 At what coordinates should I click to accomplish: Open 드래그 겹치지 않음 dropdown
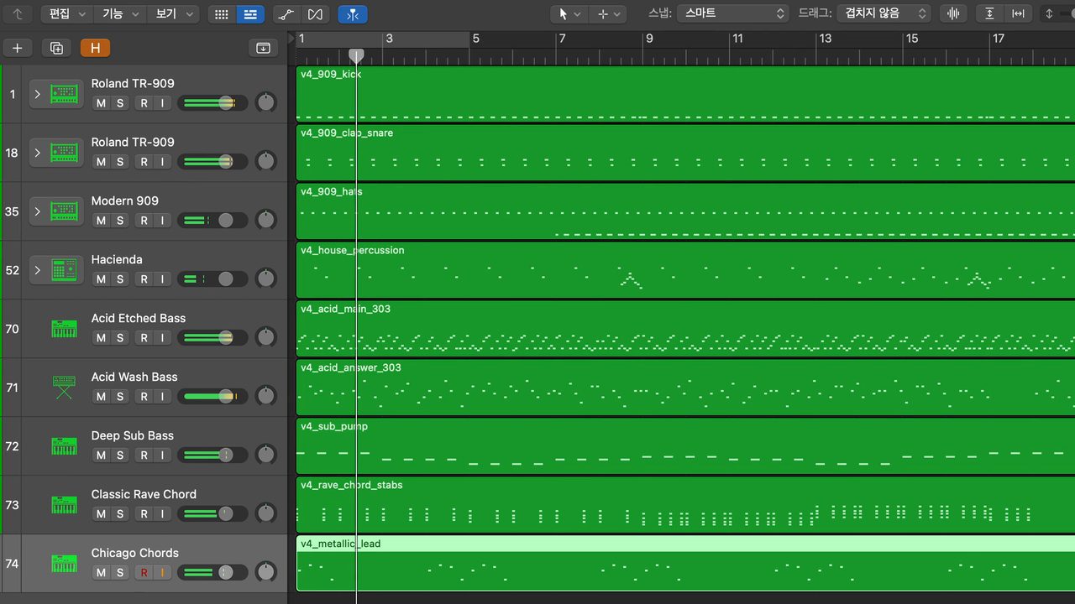tap(884, 13)
